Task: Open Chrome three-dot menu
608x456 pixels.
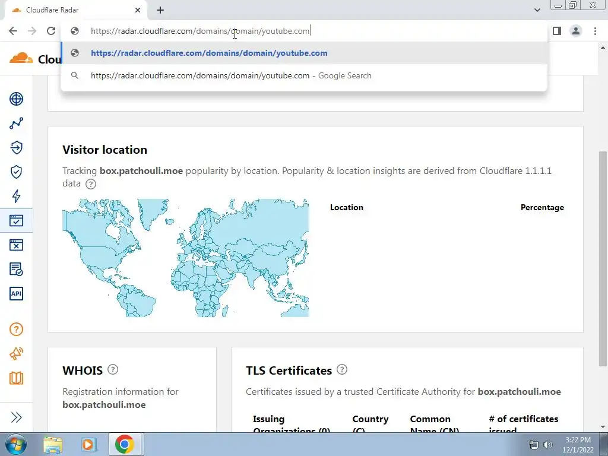Action: (x=595, y=31)
